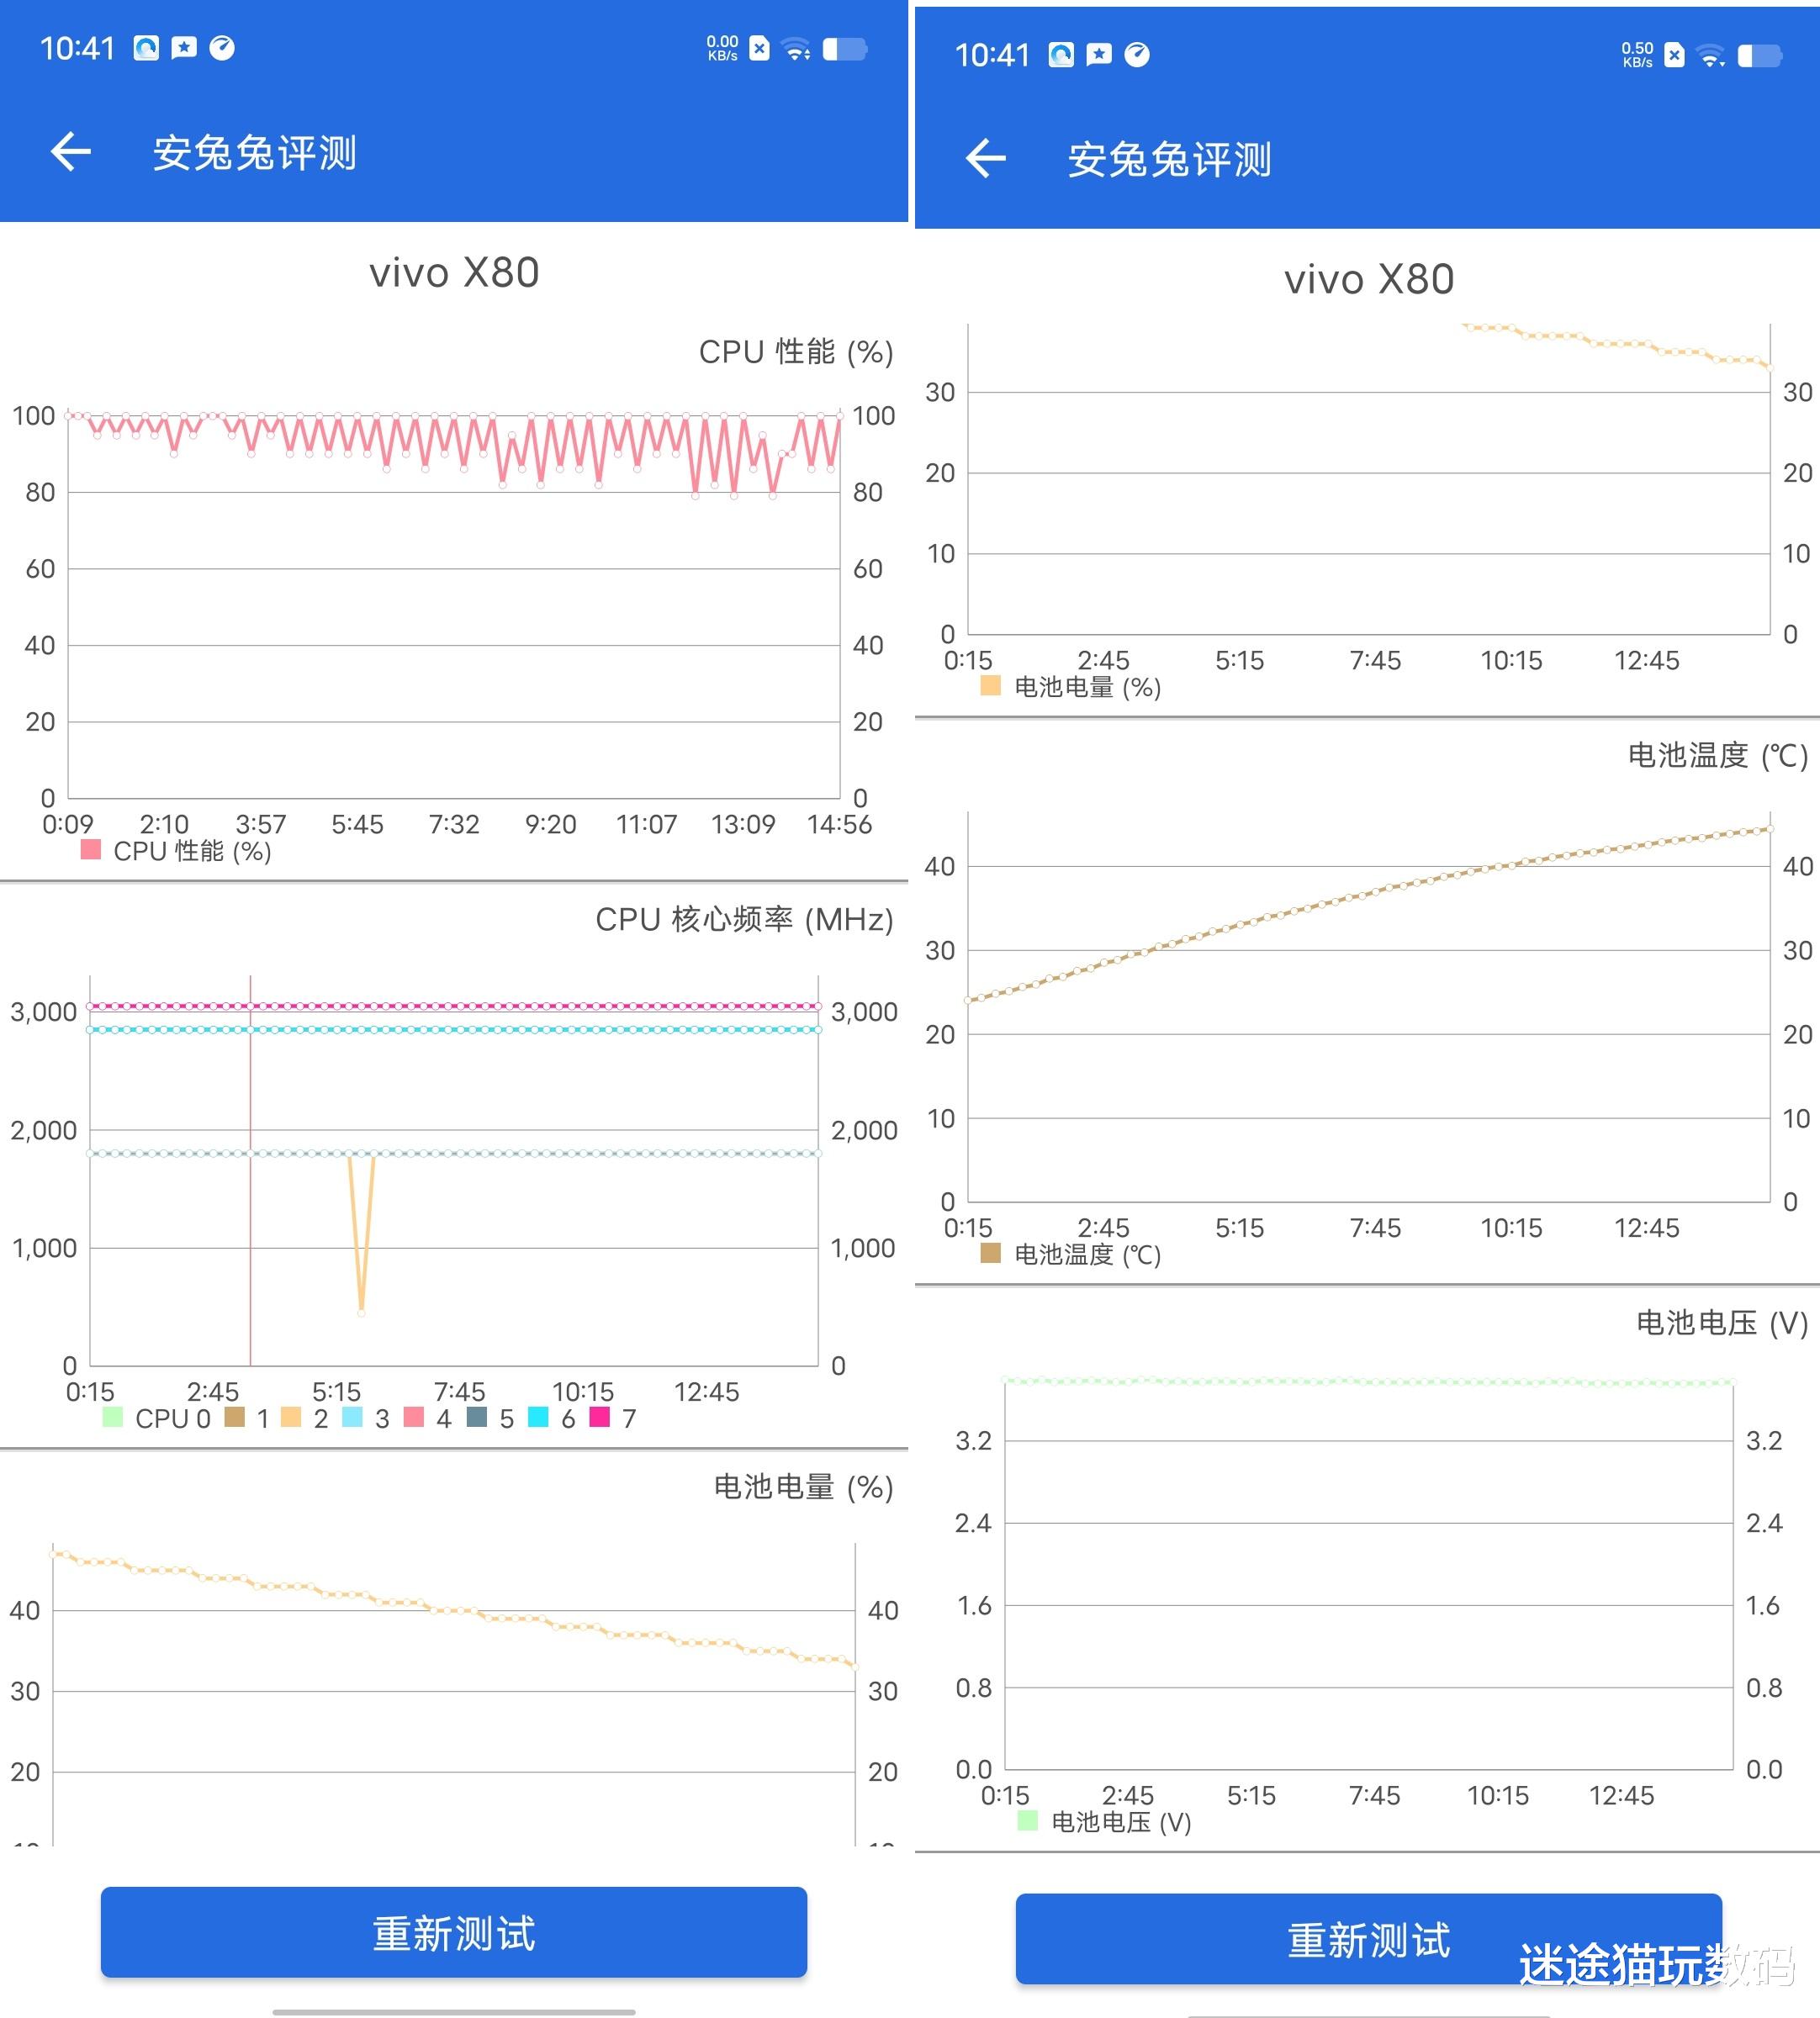Tap the X-box status icon in the left status bar
1820x2018 pixels.
coord(760,48)
